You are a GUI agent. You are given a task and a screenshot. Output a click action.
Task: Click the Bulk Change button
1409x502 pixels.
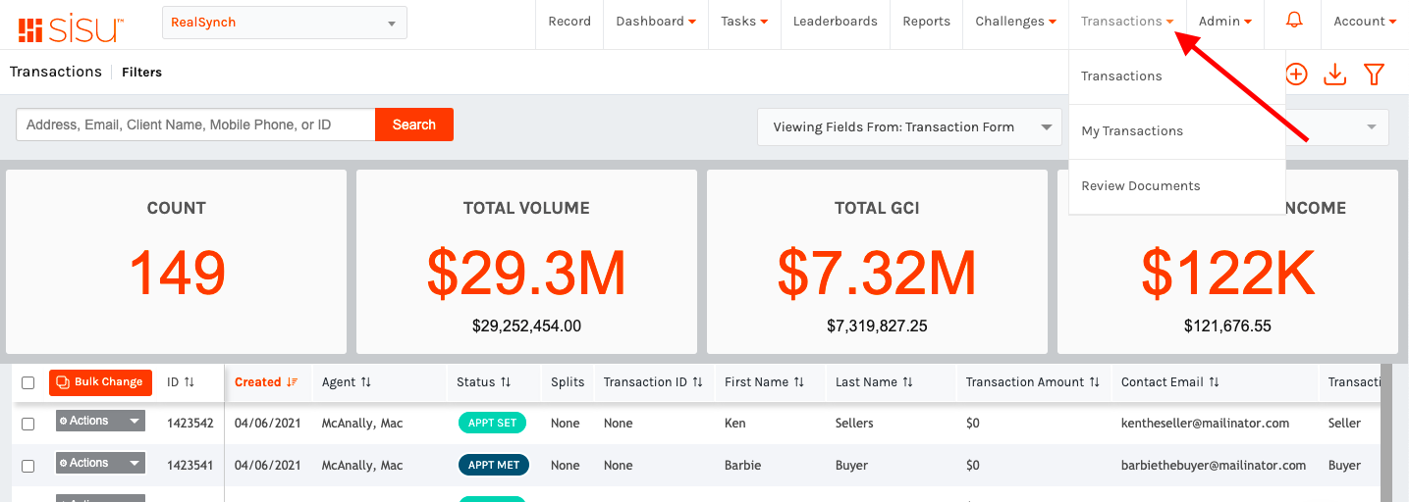tap(101, 382)
